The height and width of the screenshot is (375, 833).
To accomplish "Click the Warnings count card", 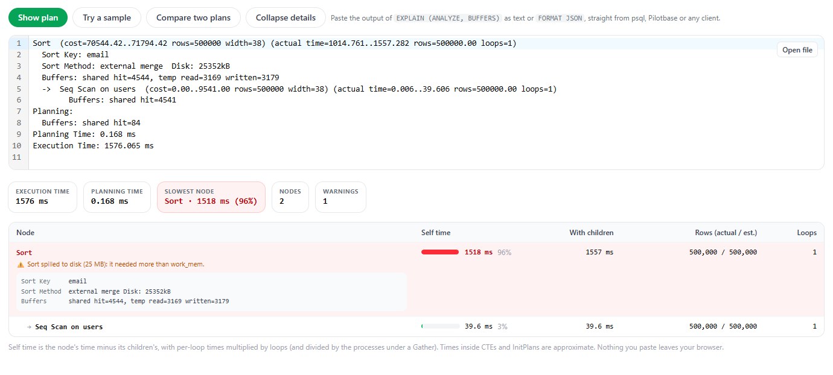I will pos(340,197).
